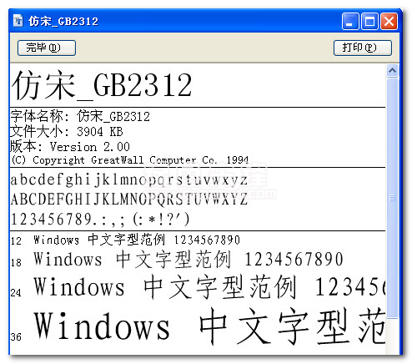412x364 pixels.
Task: Click the lowercase alphabet sample line
Action: click(129, 180)
